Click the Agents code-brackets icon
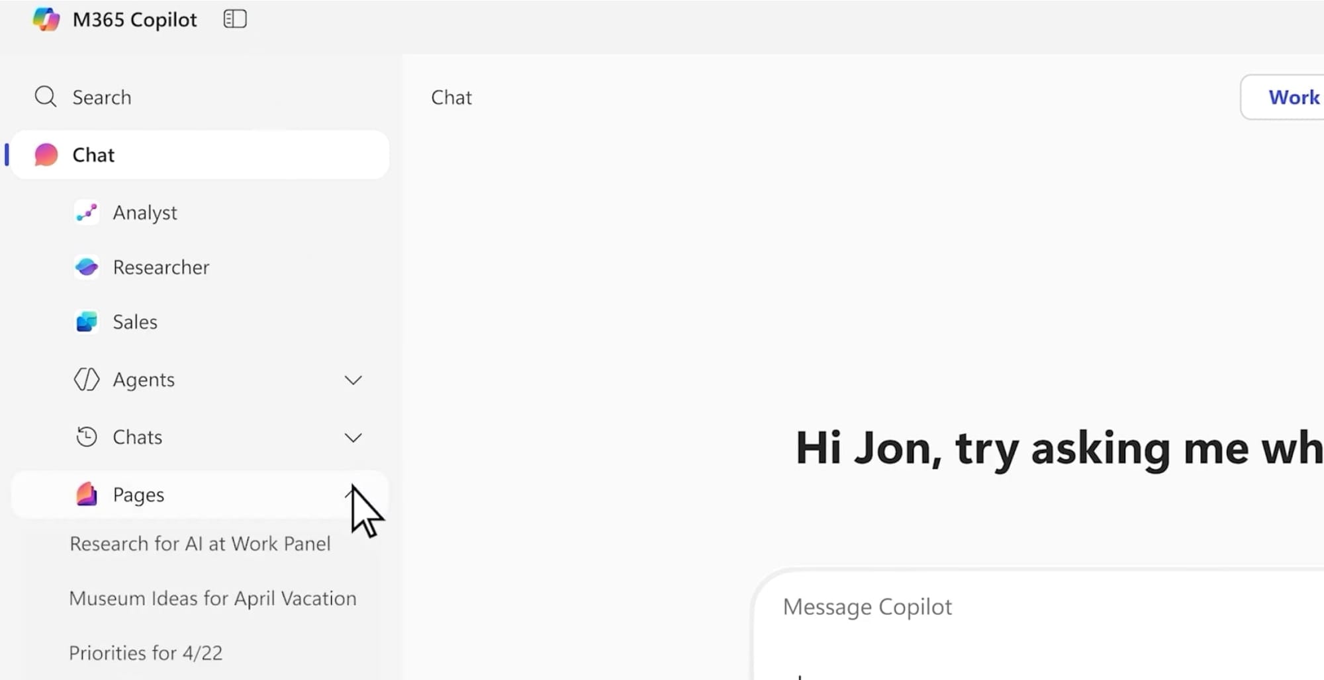Screen dimensions: 1324x680 point(87,380)
